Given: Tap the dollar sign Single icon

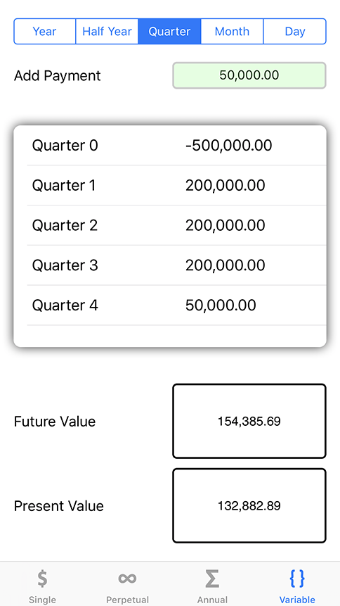Looking at the screenshot, I should pos(42,579).
